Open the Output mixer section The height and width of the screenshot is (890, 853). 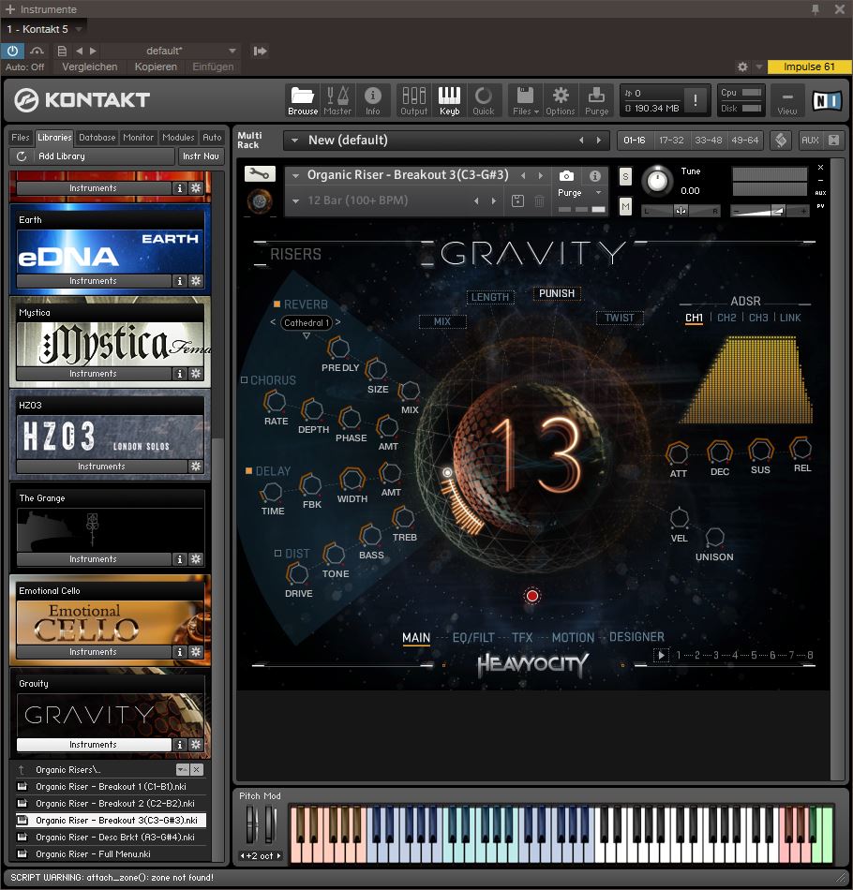point(414,100)
